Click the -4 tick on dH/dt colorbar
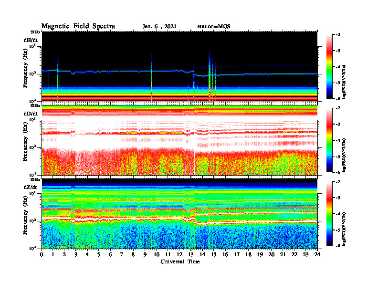 coord(338,67)
